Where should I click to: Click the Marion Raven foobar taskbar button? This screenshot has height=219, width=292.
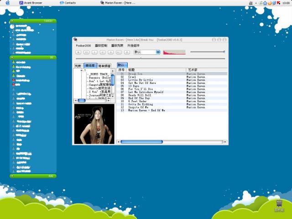(x=118, y=3)
